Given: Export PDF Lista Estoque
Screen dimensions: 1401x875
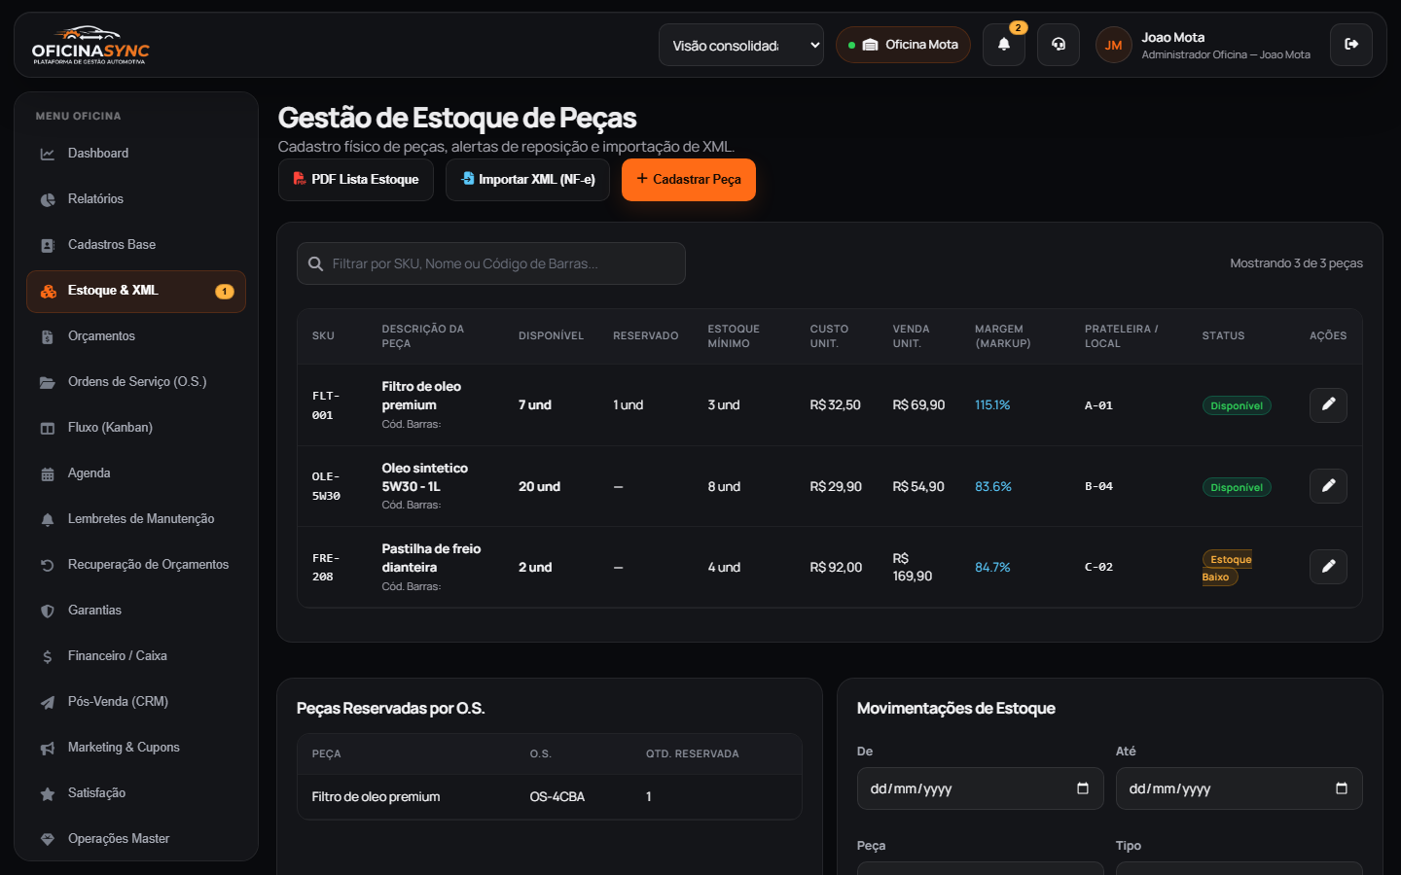Looking at the screenshot, I should 356,180.
